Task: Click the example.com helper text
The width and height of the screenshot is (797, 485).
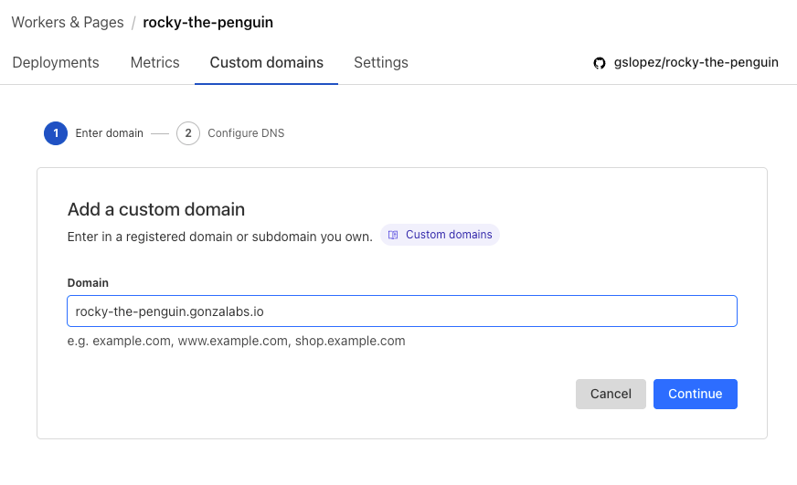Action: click(x=237, y=341)
